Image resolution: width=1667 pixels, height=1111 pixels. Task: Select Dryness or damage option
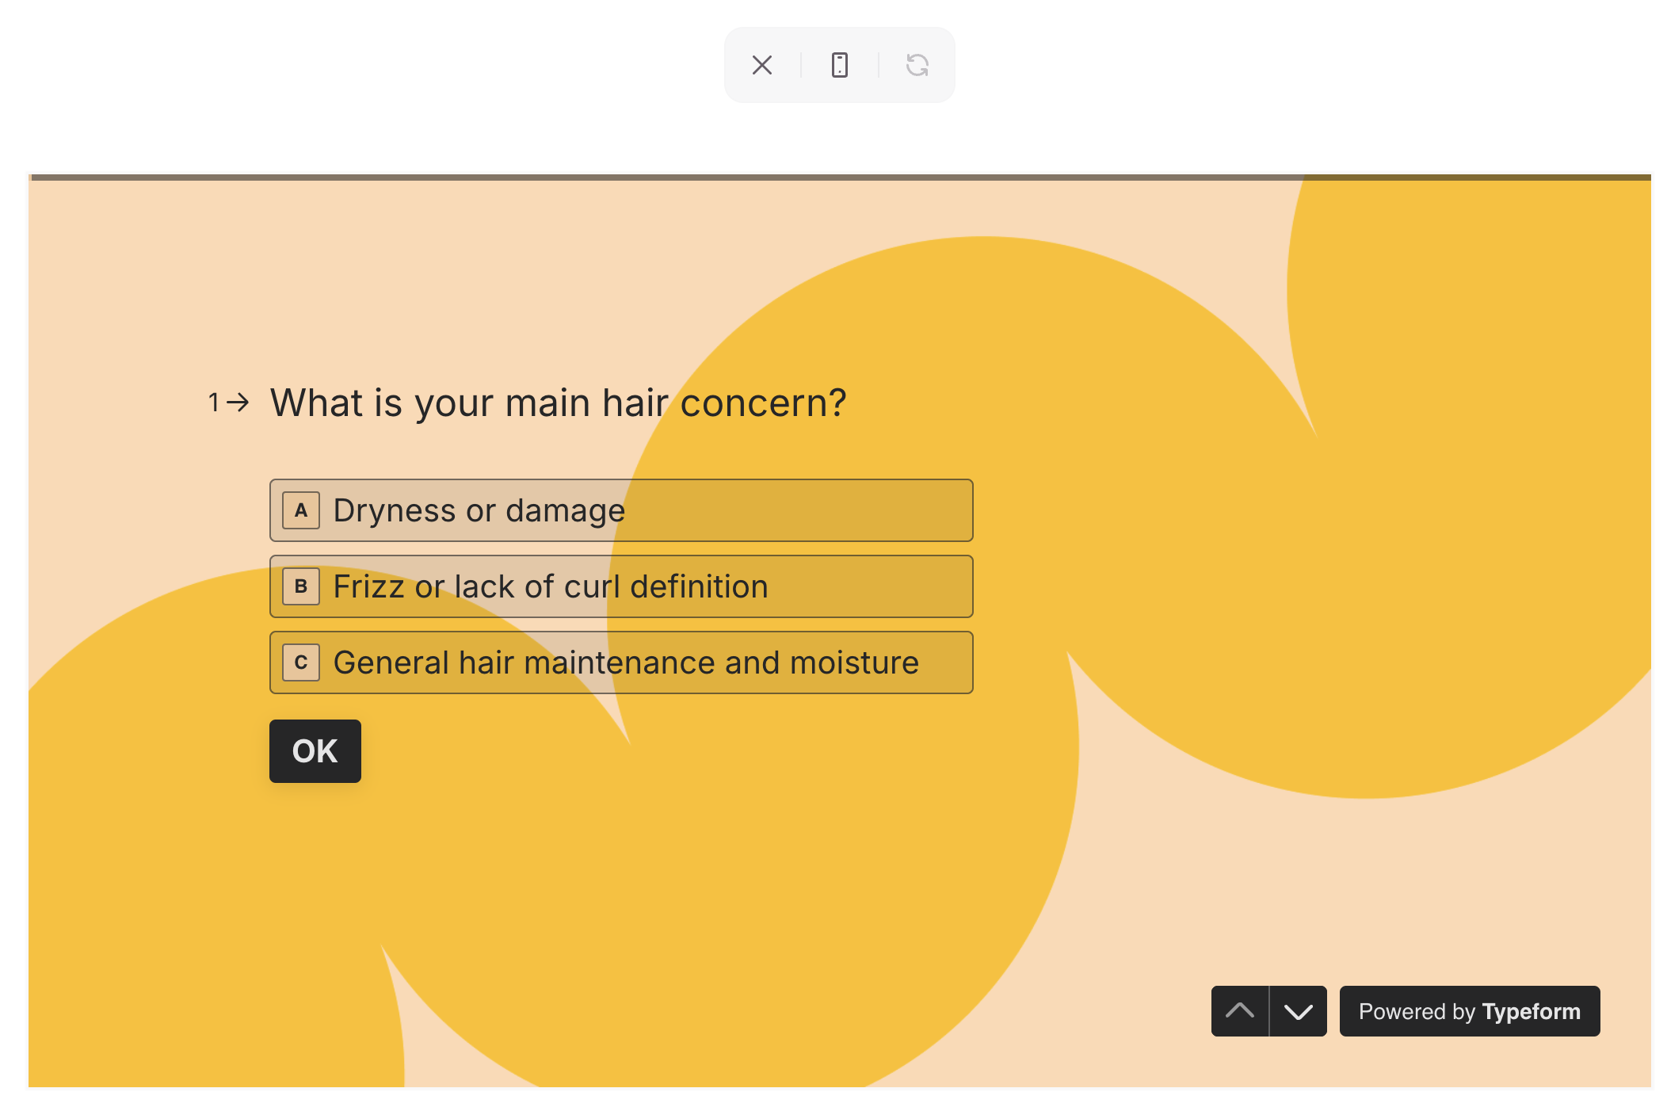tap(621, 510)
